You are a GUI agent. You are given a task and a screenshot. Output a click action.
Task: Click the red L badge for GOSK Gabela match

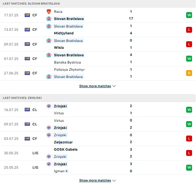point(189,153)
